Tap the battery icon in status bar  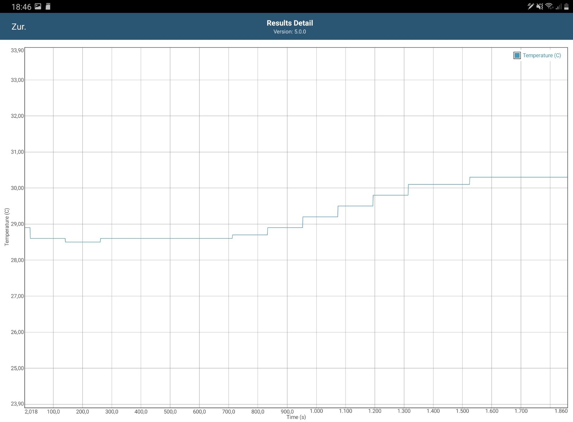click(566, 6)
